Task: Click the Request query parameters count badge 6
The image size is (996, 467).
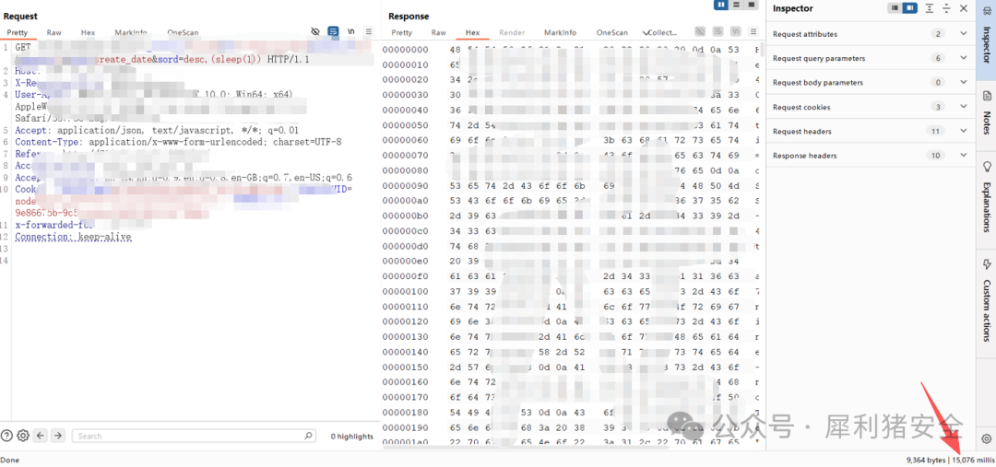Action: pos(938,58)
